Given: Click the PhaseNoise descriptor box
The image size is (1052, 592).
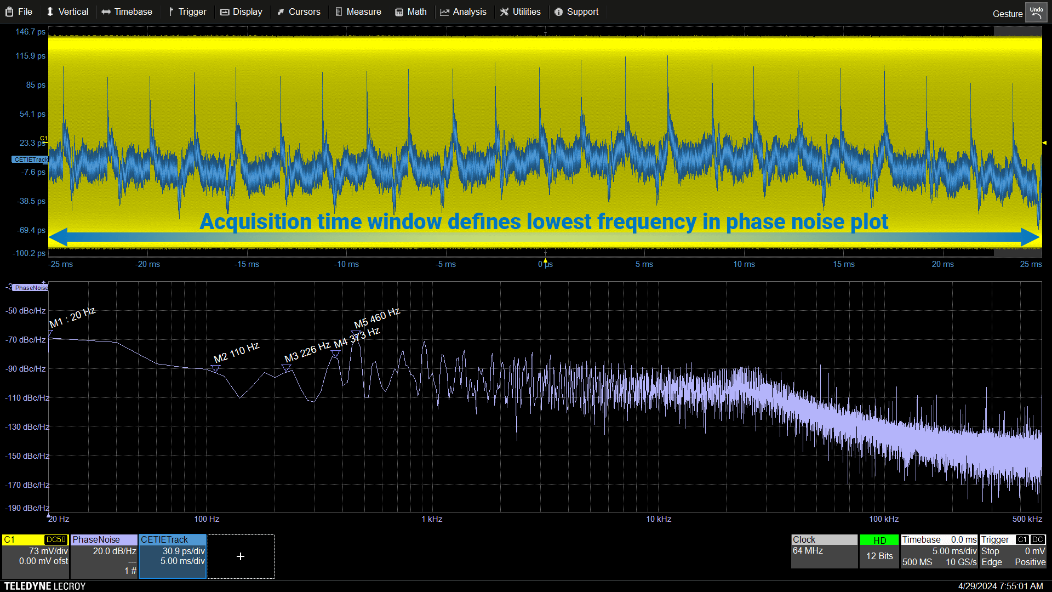Looking at the screenshot, I should (x=104, y=556).
